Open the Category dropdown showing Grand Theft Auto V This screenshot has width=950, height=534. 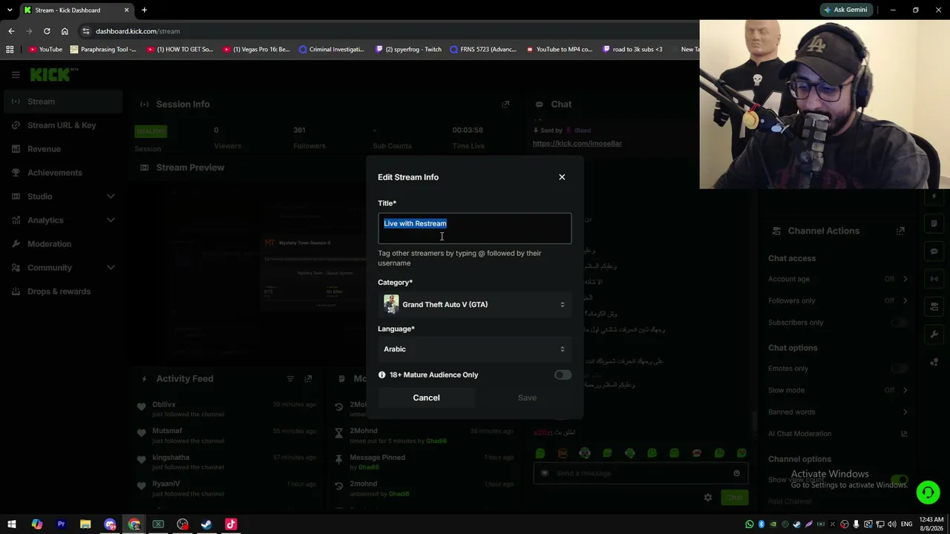click(x=475, y=305)
